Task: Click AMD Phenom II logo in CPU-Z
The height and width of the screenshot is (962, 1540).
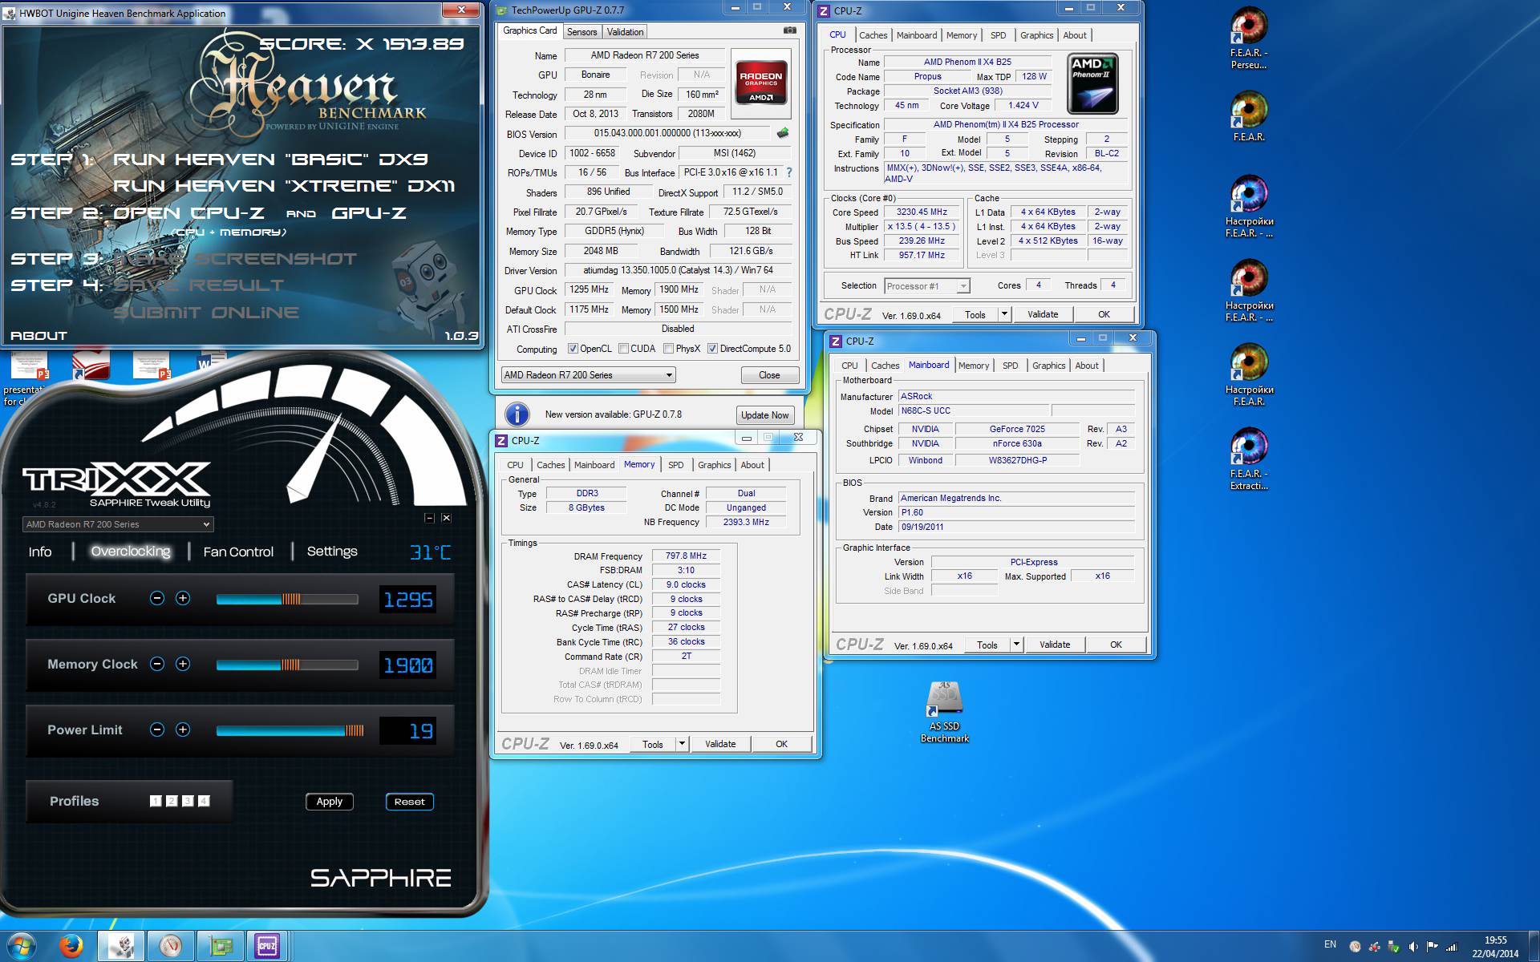Action: (1092, 84)
